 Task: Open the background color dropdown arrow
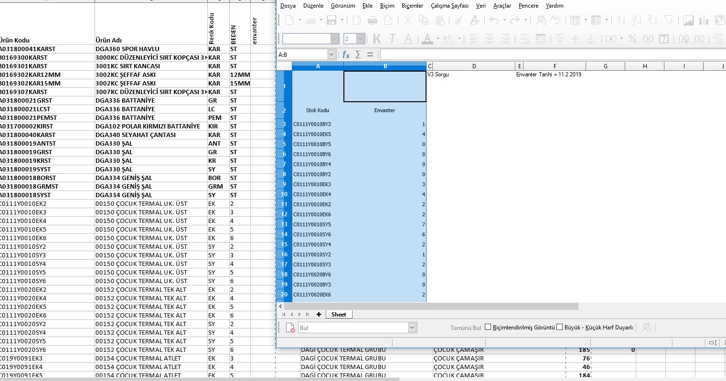click(x=459, y=39)
